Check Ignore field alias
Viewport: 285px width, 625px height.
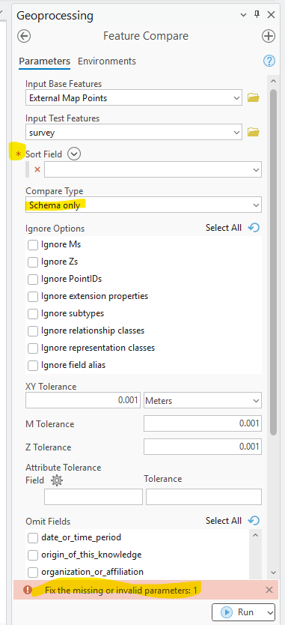pos(33,365)
